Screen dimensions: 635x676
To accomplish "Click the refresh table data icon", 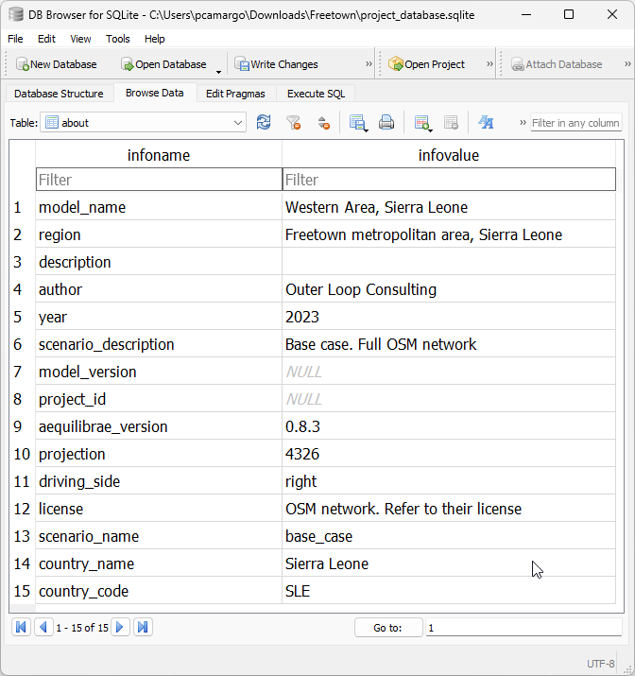I will click(x=264, y=123).
